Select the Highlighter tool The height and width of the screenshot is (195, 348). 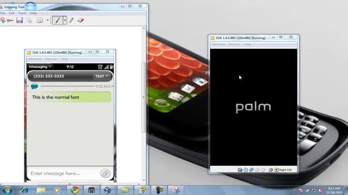(x=71, y=21)
